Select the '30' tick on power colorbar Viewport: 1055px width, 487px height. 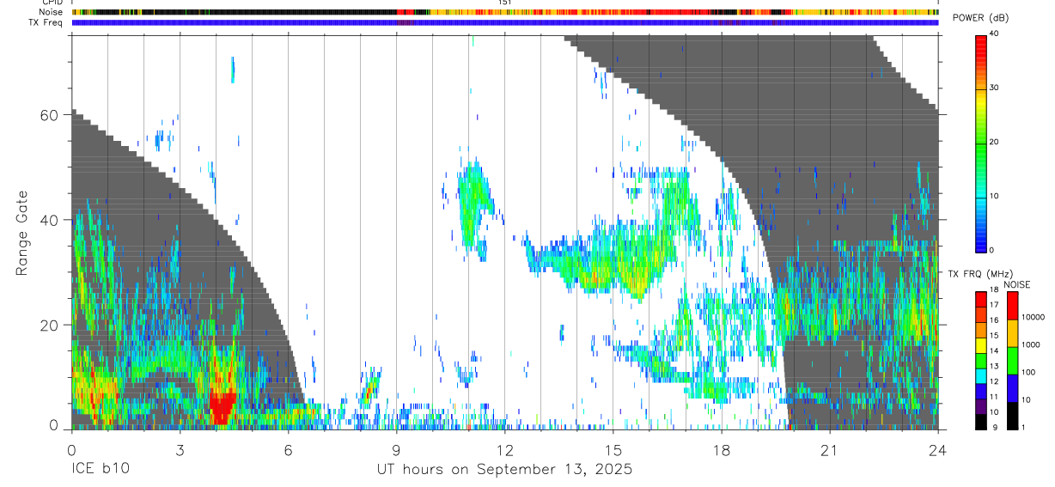click(x=994, y=88)
